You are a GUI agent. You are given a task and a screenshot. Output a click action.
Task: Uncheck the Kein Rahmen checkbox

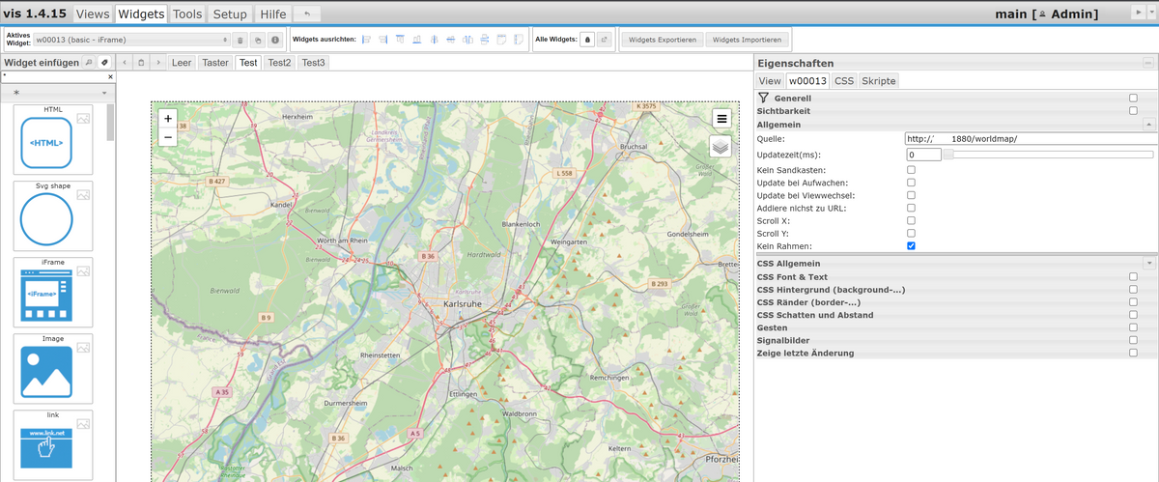911,246
